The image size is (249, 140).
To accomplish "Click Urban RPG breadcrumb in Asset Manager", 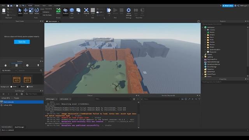I will 5,98.
